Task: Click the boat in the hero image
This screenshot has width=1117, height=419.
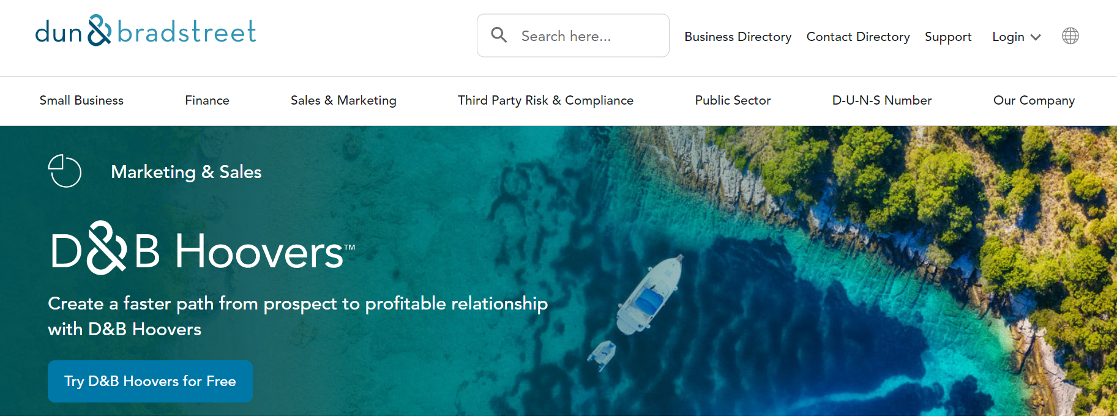Action: [651, 294]
